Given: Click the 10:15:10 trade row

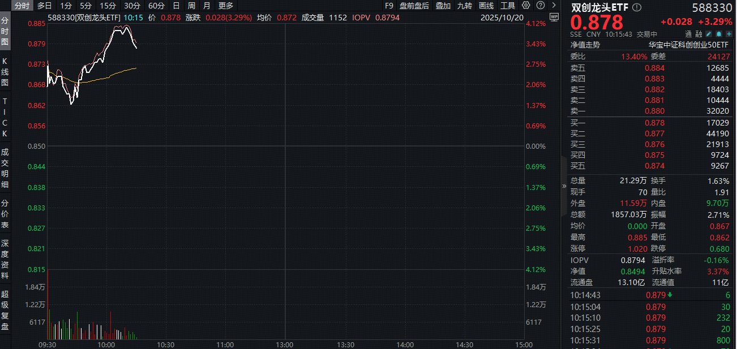Looking at the screenshot, I should coord(650,318).
